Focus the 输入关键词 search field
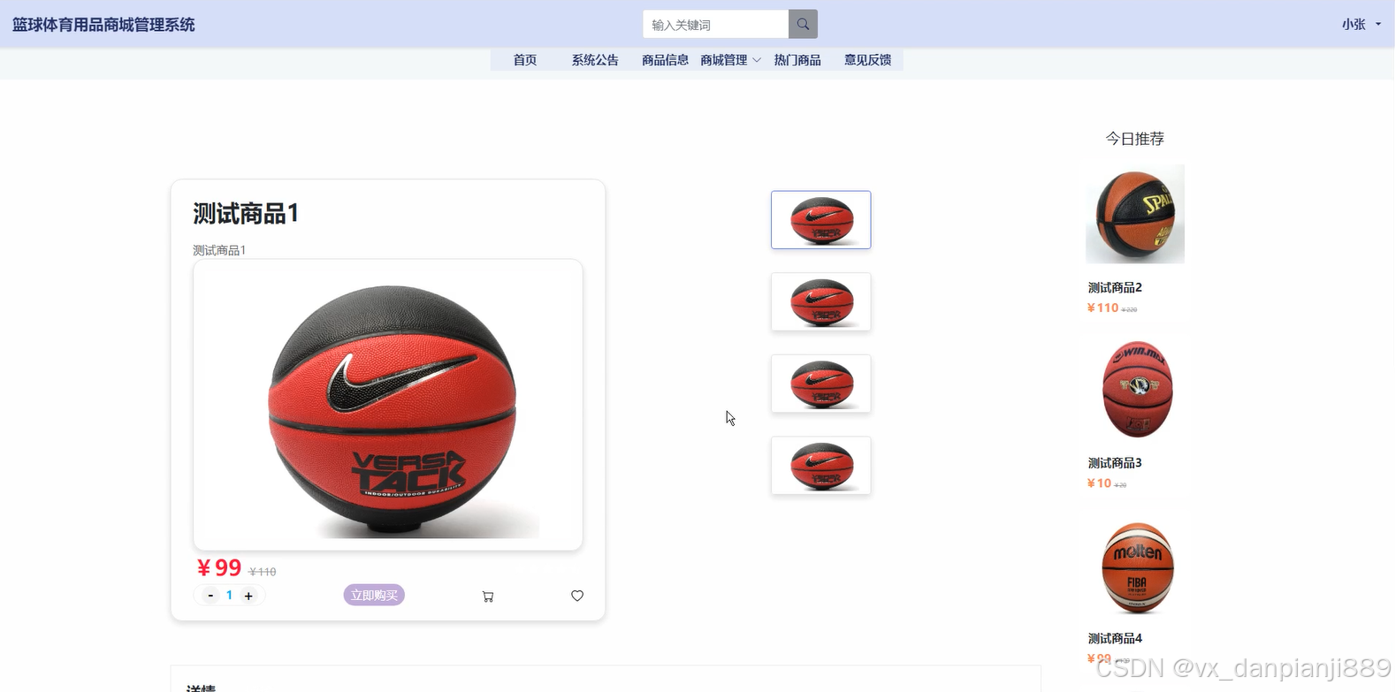Image resolution: width=1395 pixels, height=692 pixels. pos(715,24)
